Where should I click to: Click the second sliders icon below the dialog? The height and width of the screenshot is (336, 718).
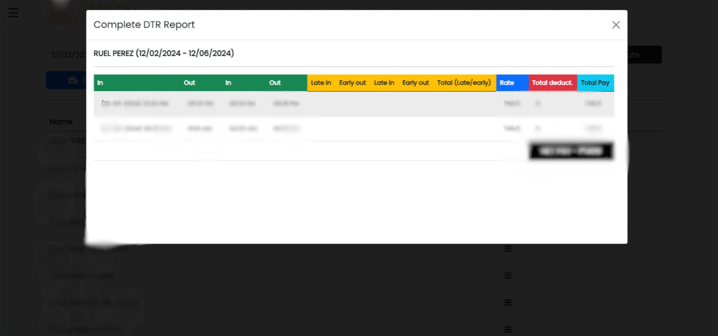coord(508,275)
